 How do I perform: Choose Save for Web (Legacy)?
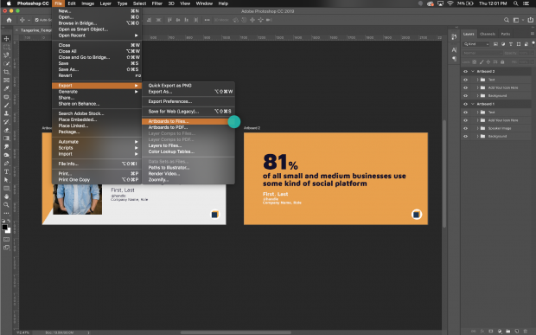(188, 111)
